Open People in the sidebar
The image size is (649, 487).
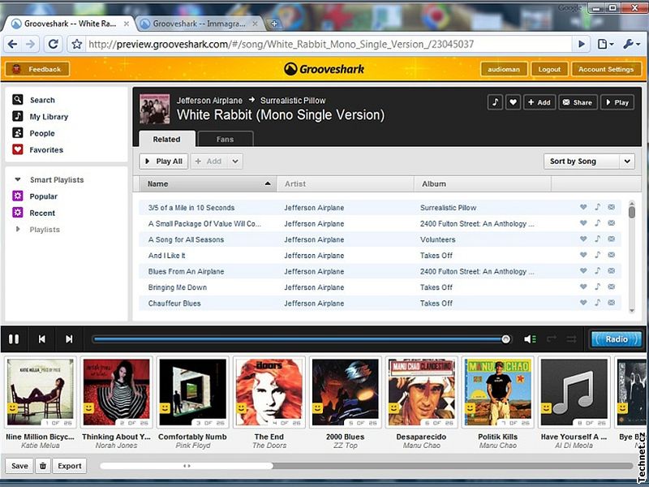[x=33, y=133]
